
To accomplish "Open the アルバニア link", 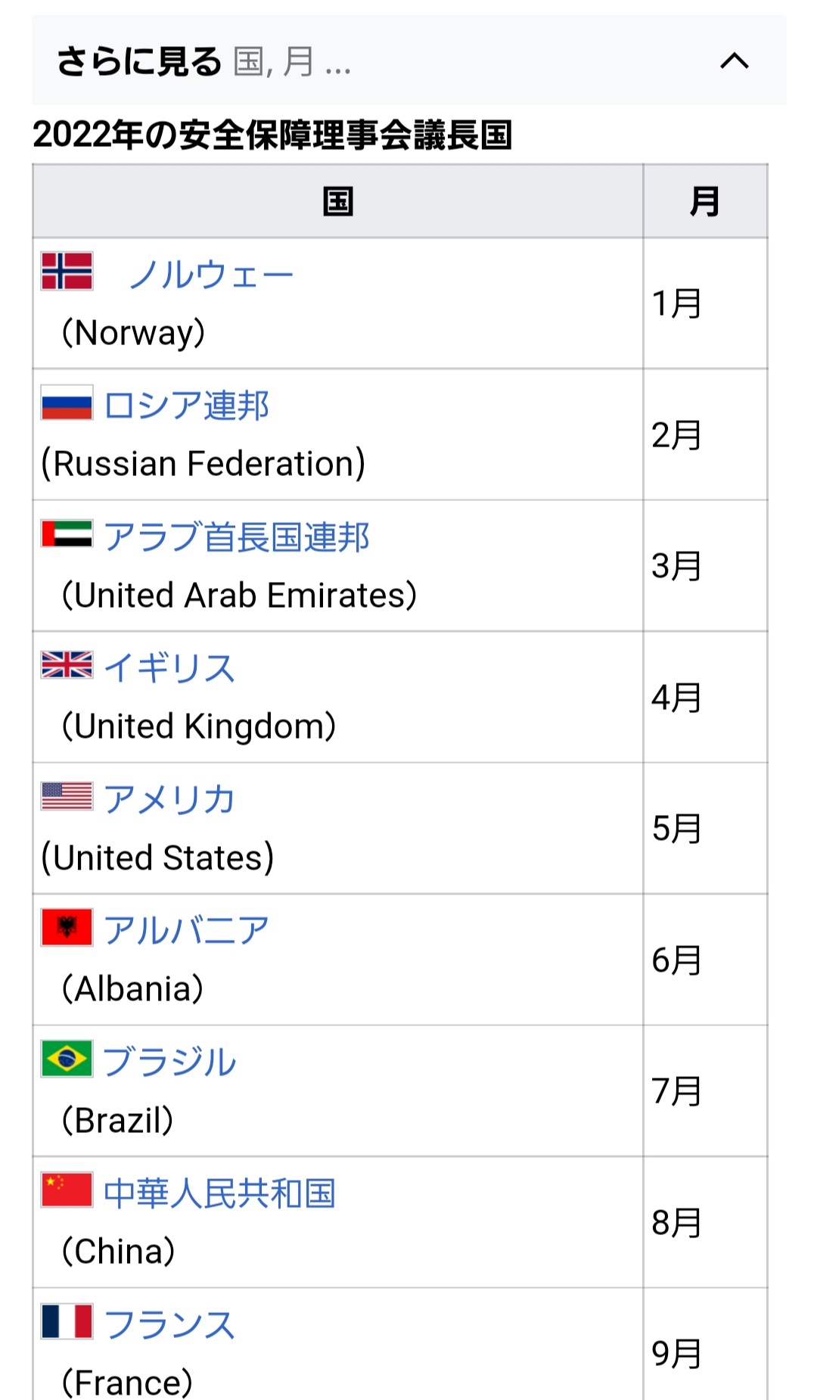I will coord(186,931).
